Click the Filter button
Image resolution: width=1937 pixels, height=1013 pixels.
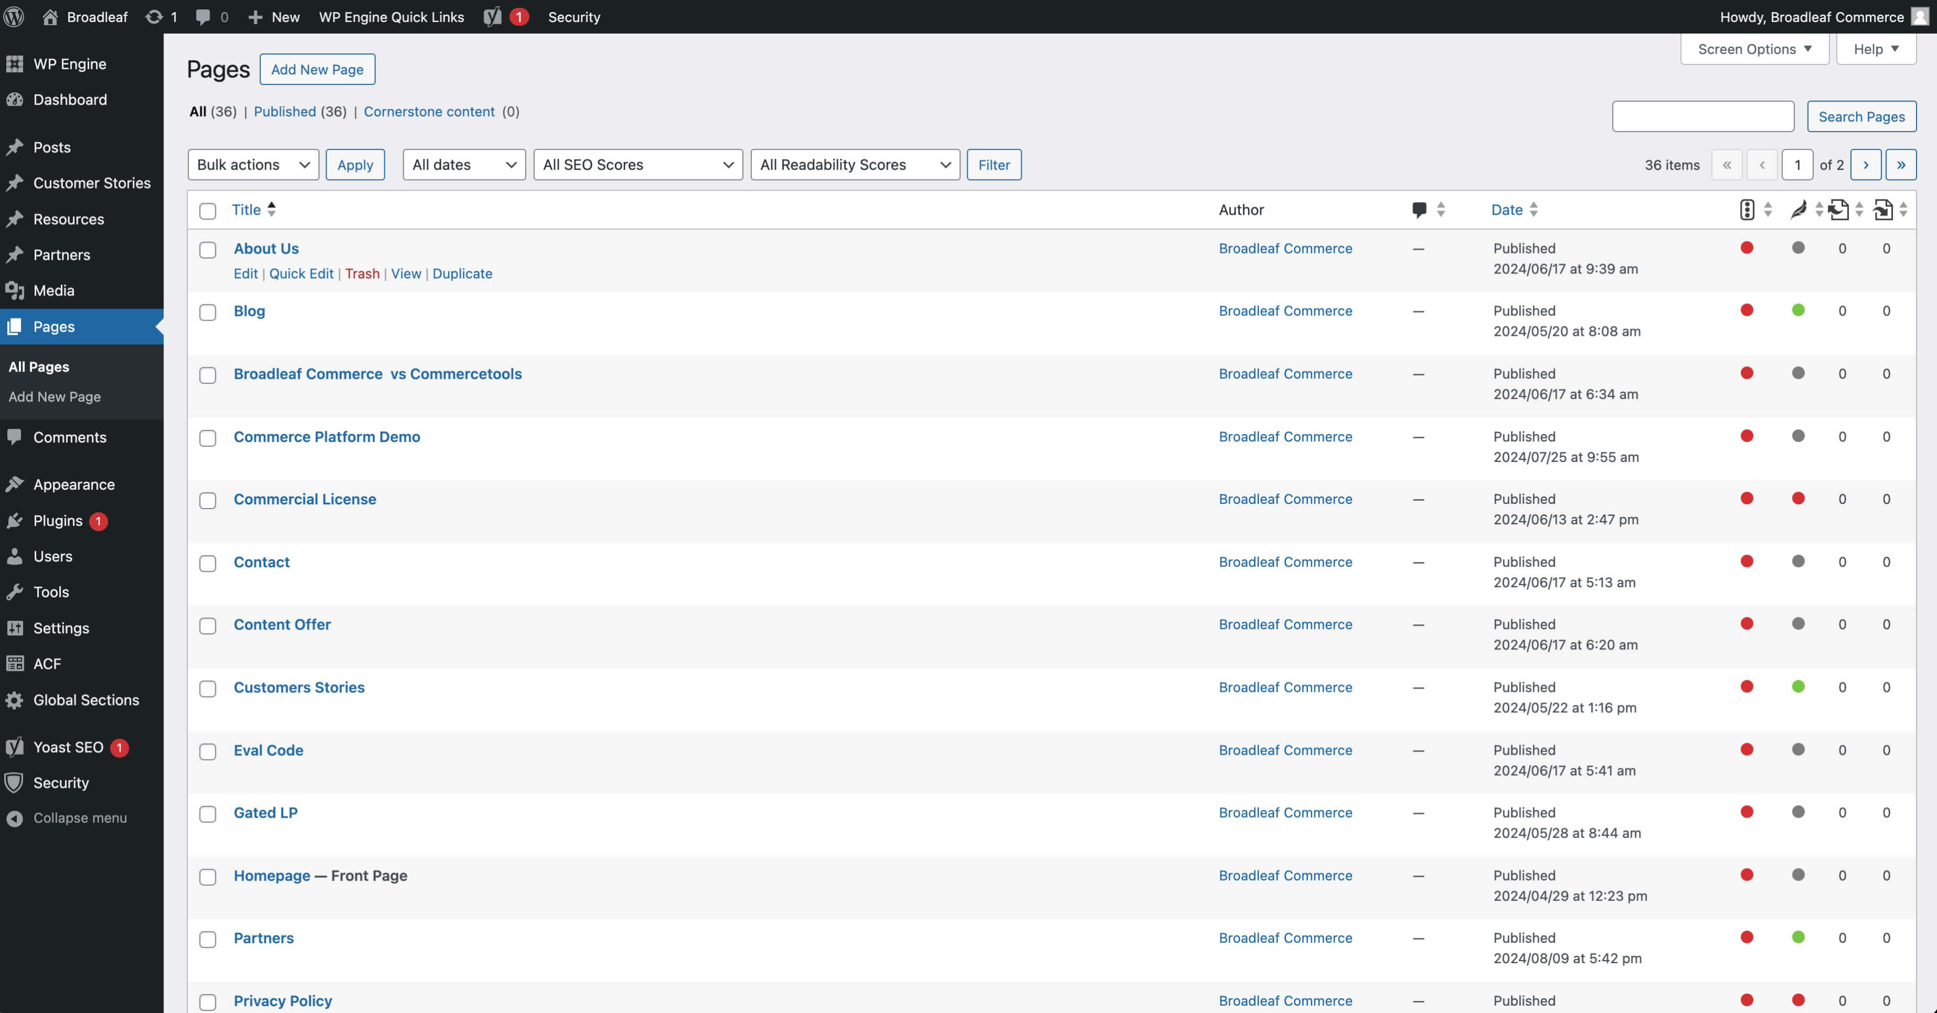click(x=993, y=164)
